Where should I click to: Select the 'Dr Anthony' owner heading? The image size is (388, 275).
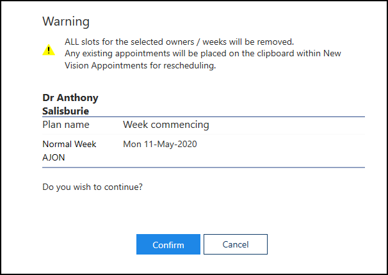70,98
